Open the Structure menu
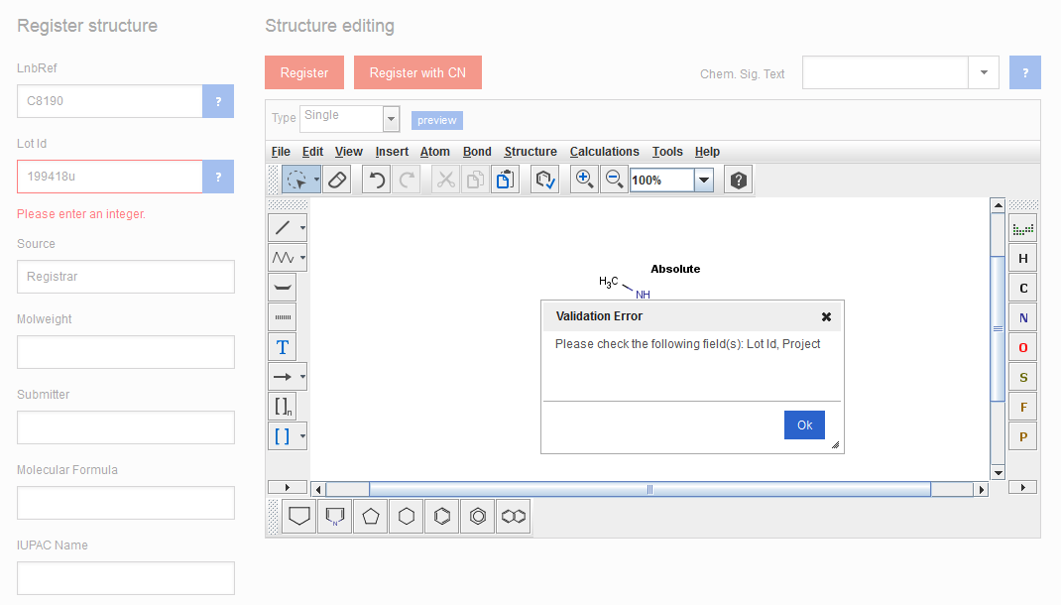Viewport: 1061px width, 605px height. [530, 151]
